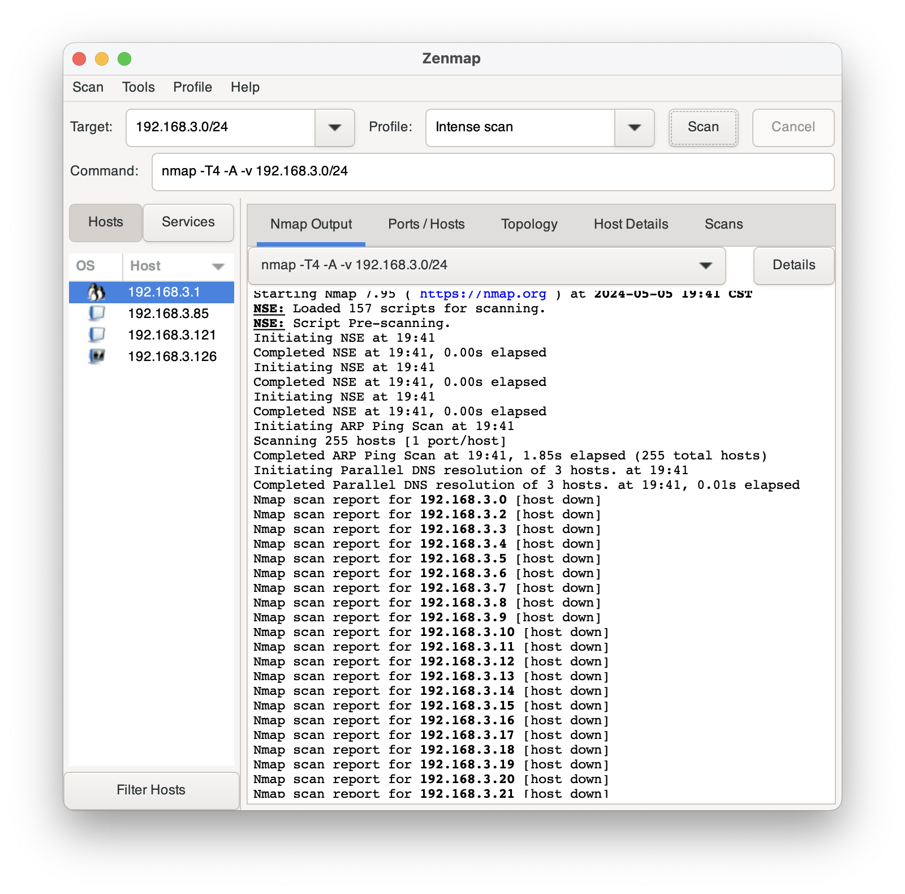Open the Target dropdown arrow
This screenshot has width=905, height=894.
(x=334, y=127)
